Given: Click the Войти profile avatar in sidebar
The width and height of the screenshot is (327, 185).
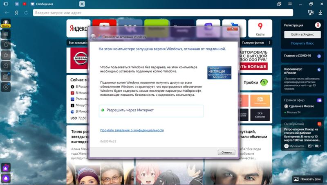Looking at the screenshot, I should [x=6, y=23].
